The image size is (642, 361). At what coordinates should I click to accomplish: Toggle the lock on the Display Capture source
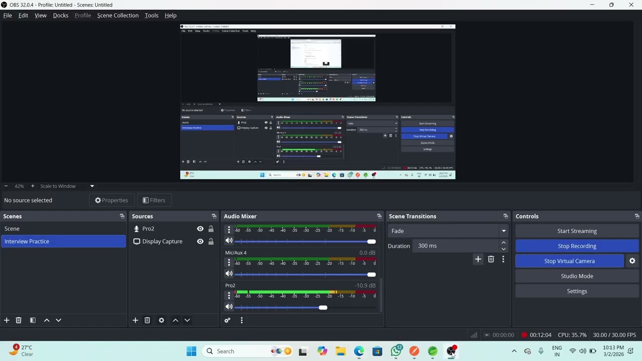pos(211,241)
